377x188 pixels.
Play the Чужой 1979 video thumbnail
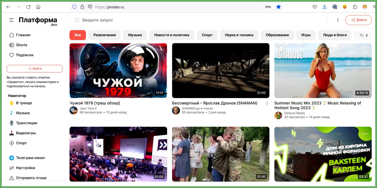(x=118, y=70)
